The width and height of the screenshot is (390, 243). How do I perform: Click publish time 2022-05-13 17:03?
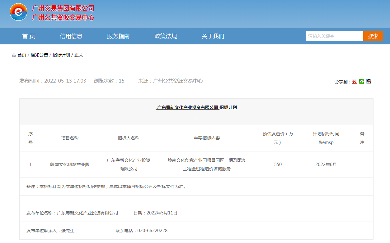(53, 81)
